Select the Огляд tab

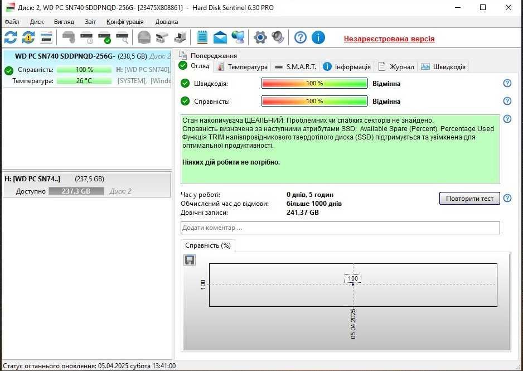click(195, 66)
